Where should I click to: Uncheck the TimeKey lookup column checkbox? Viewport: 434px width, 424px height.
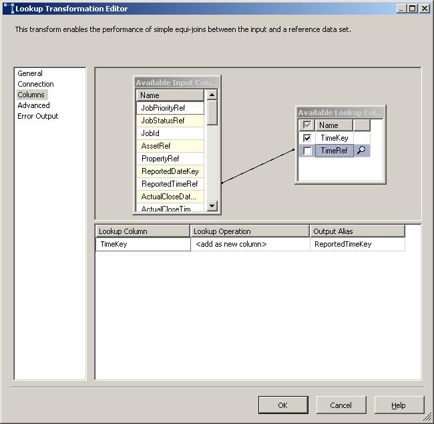pos(307,138)
